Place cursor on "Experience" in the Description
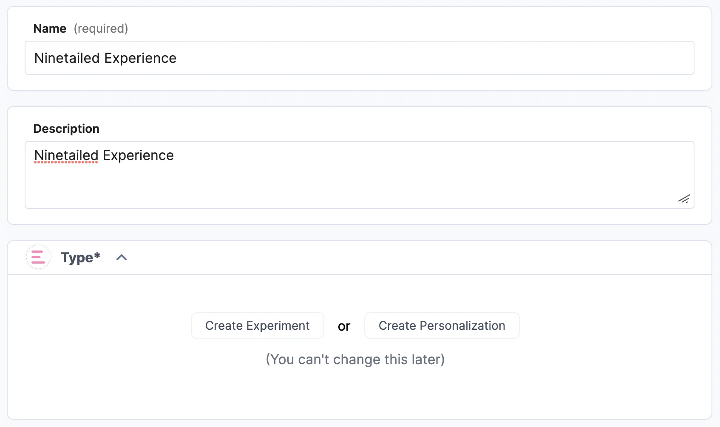 (138, 155)
